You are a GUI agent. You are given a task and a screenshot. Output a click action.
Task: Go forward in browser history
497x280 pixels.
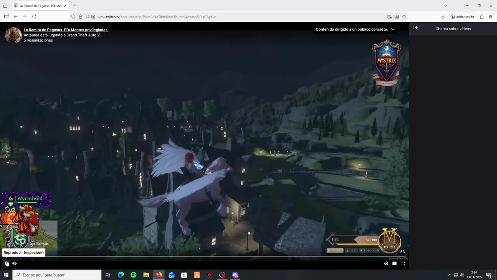[25, 17]
